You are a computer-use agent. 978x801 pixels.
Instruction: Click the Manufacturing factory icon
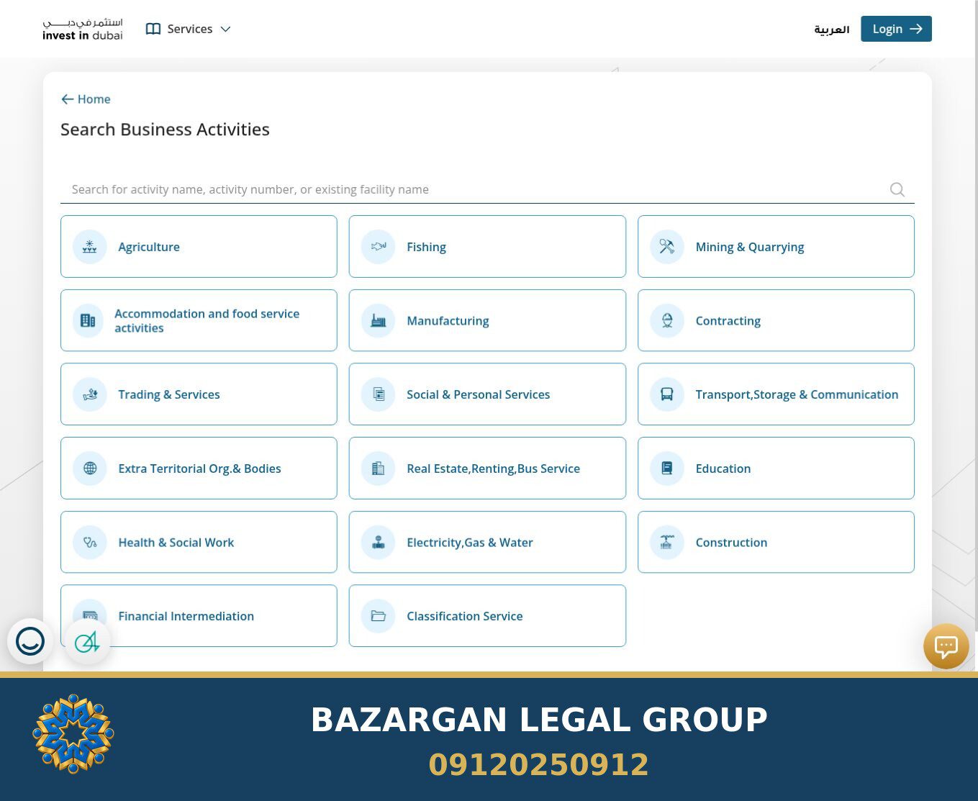(379, 321)
